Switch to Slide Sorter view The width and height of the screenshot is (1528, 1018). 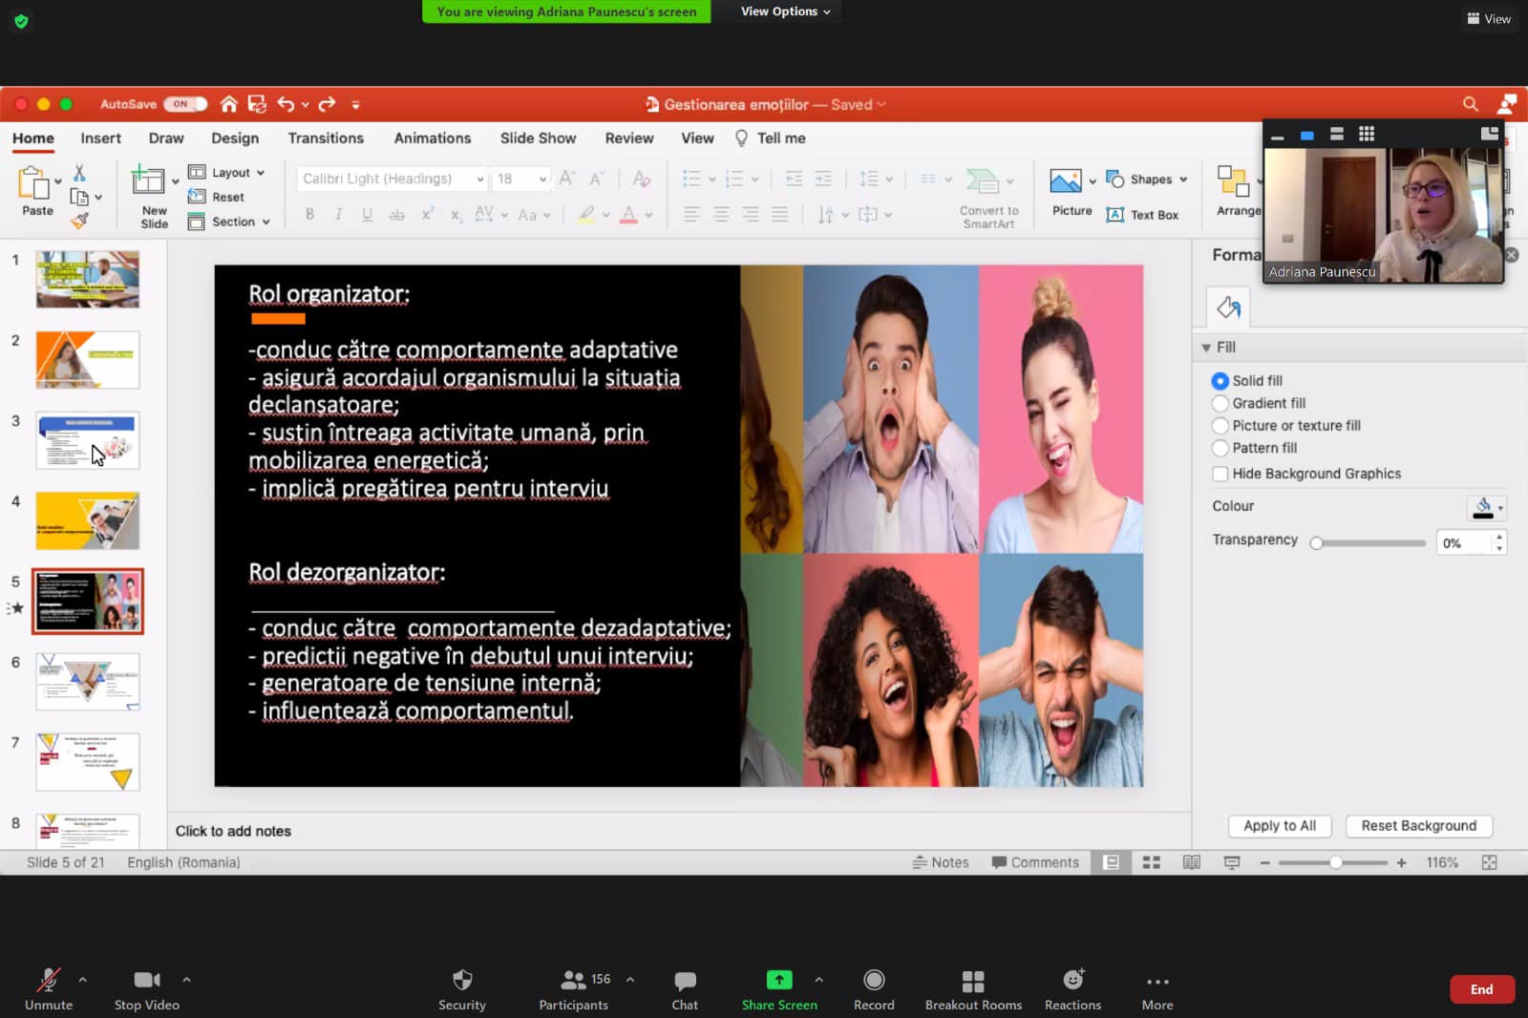pyautogui.click(x=1152, y=862)
